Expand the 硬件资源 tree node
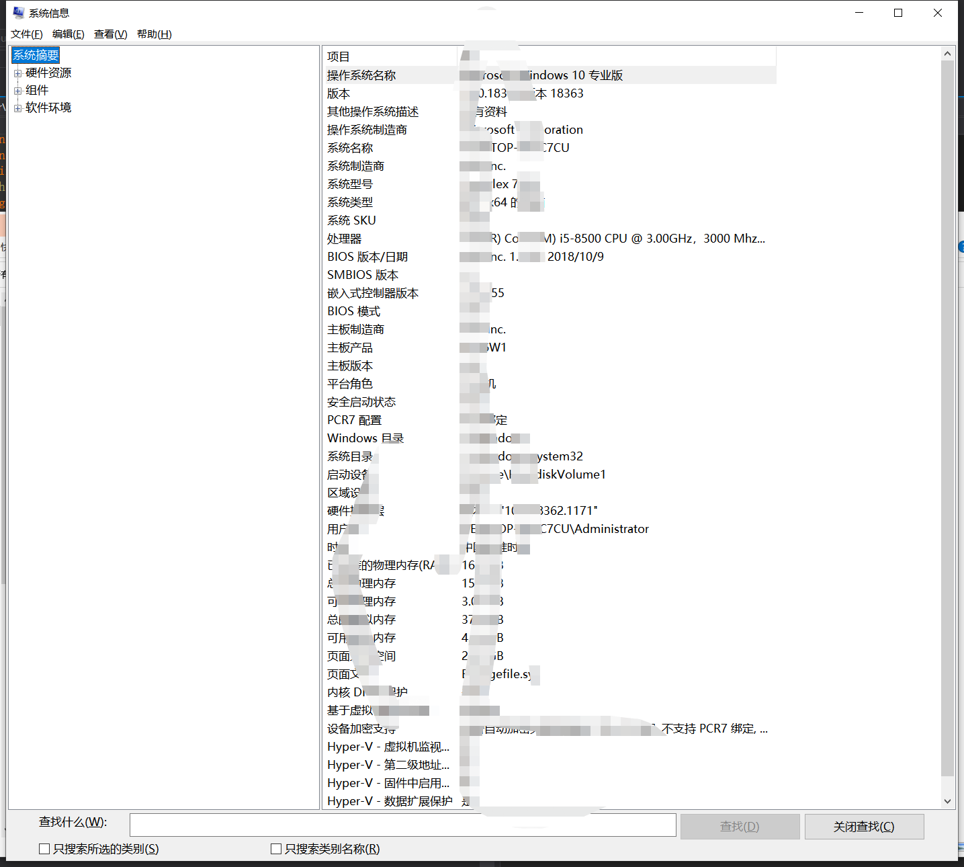 pyautogui.click(x=17, y=73)
